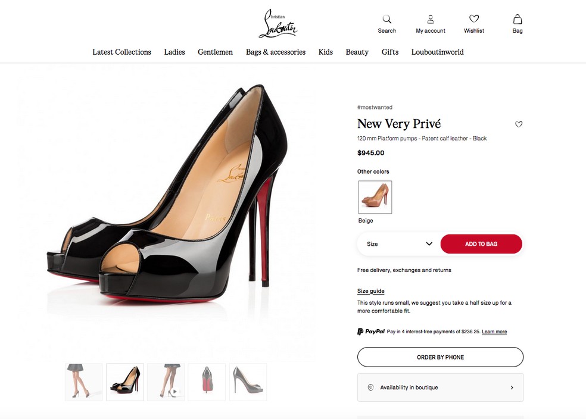Click PayPal Learn more link
This screenshot has width=586, height=419.
pyautogui.click(x=494, y=332)
